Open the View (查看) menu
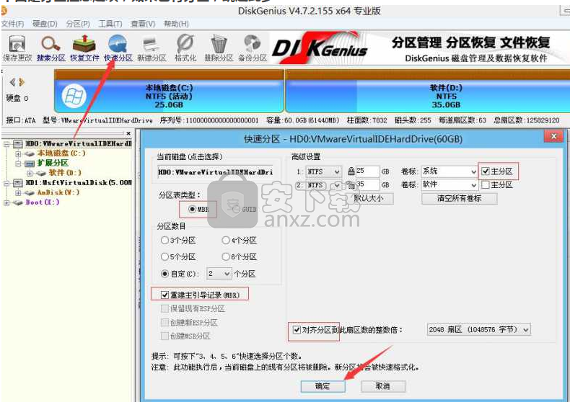 click(x=144, y=24)
